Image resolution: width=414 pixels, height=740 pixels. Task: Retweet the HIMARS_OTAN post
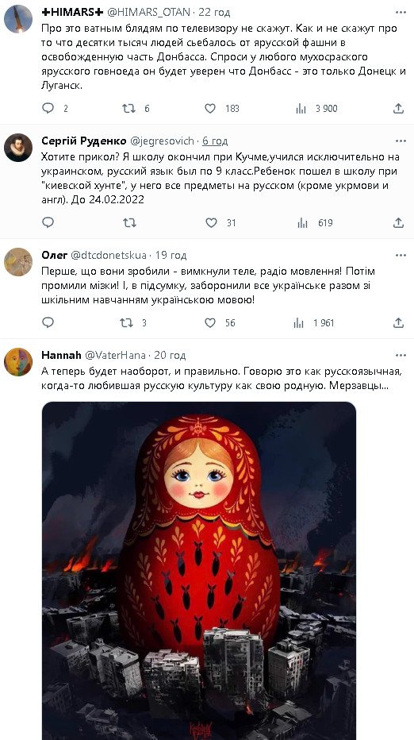pyautogui.click(x=128, y=109)
